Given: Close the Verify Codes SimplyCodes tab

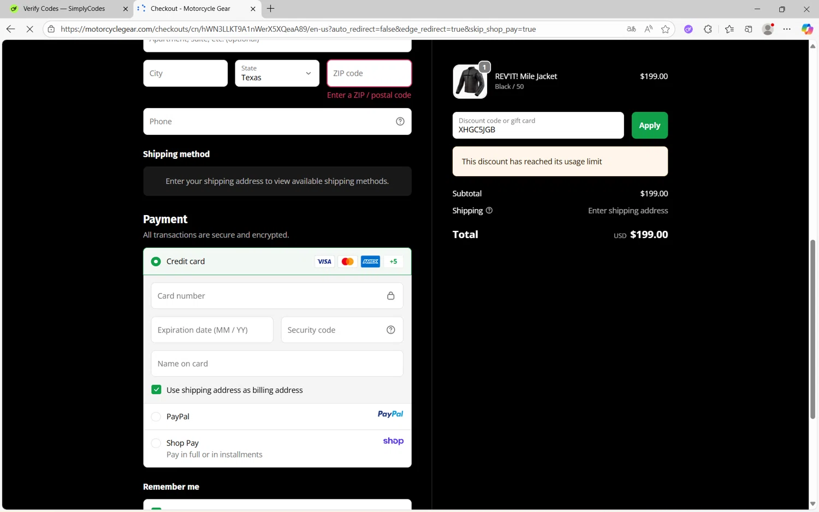Looking at the screenshot, I should (125, 9).
